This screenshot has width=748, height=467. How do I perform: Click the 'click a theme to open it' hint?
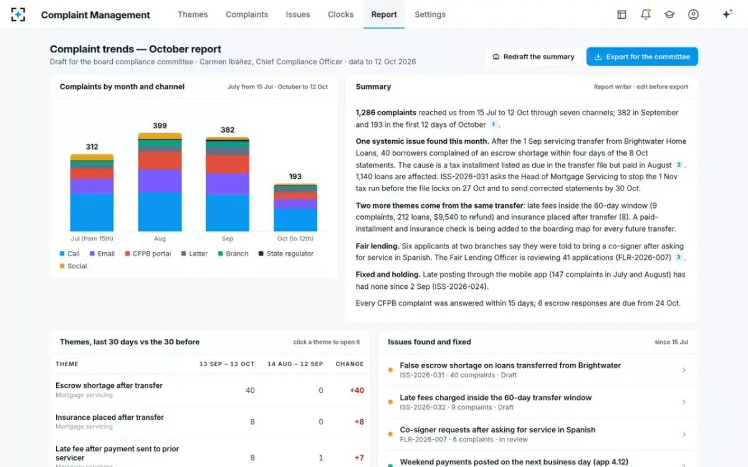pos(327,342)
